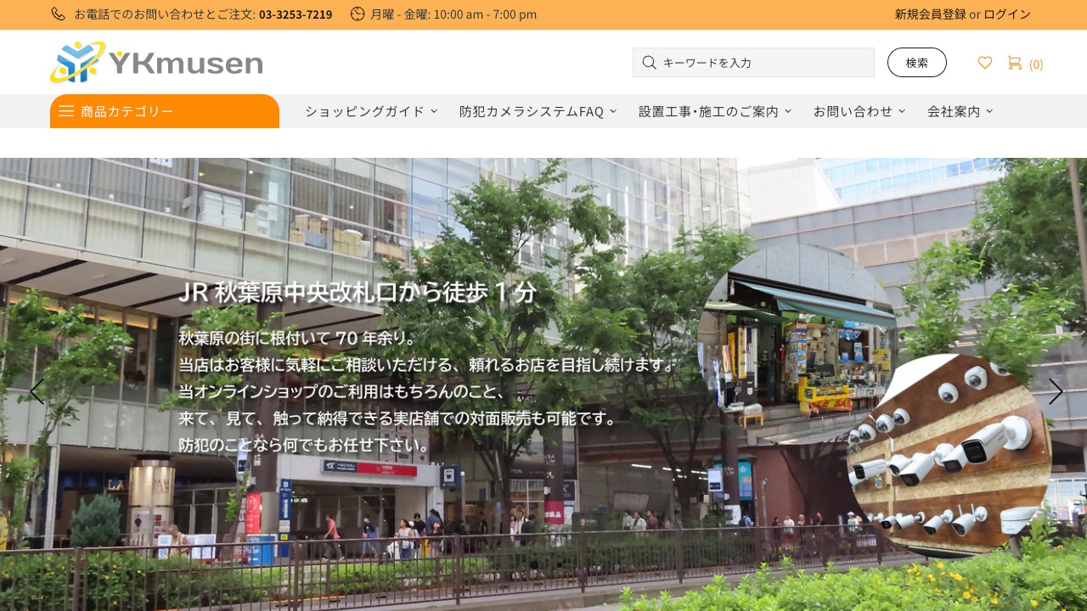Screen dimensions: 1087x611
Task: Go to next slide with right arrow
Action: 1056,391
